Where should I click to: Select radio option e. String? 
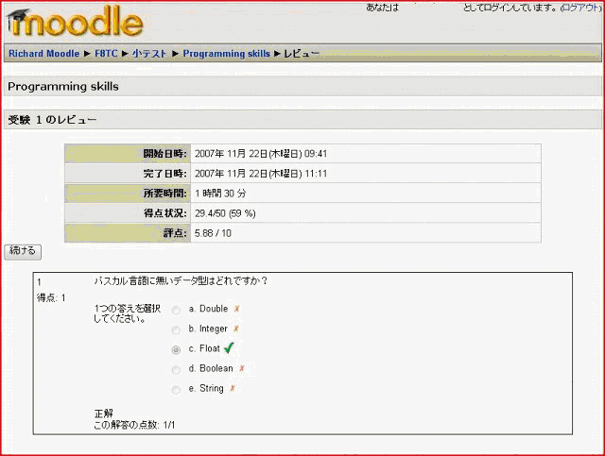pyautogui.click(x=176, y=390)
